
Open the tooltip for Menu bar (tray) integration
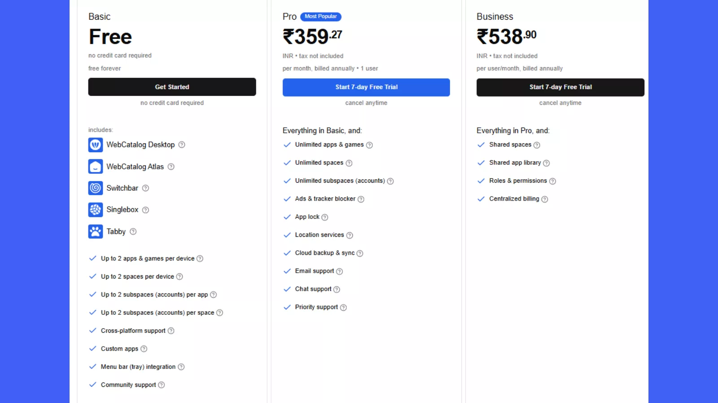182,367
